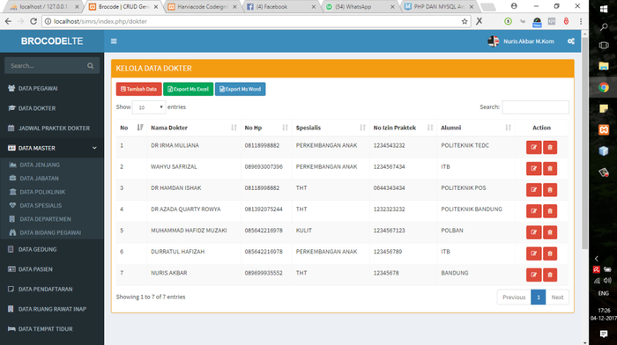
Task: Sort table by Spesialis column
Action: [331, 128]
